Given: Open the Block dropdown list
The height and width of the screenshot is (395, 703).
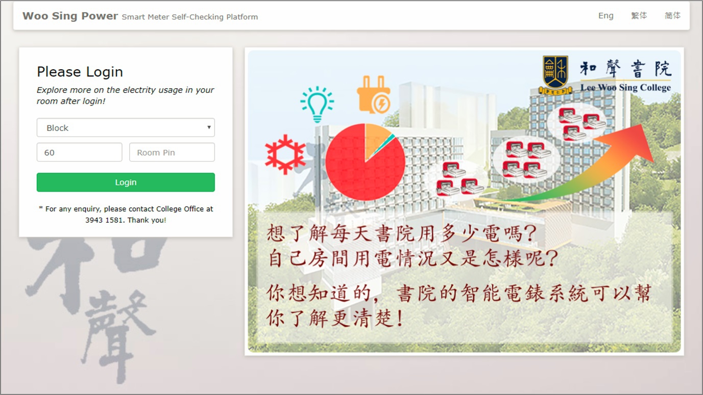Looking at the screenshot, I should pos(126,128).
